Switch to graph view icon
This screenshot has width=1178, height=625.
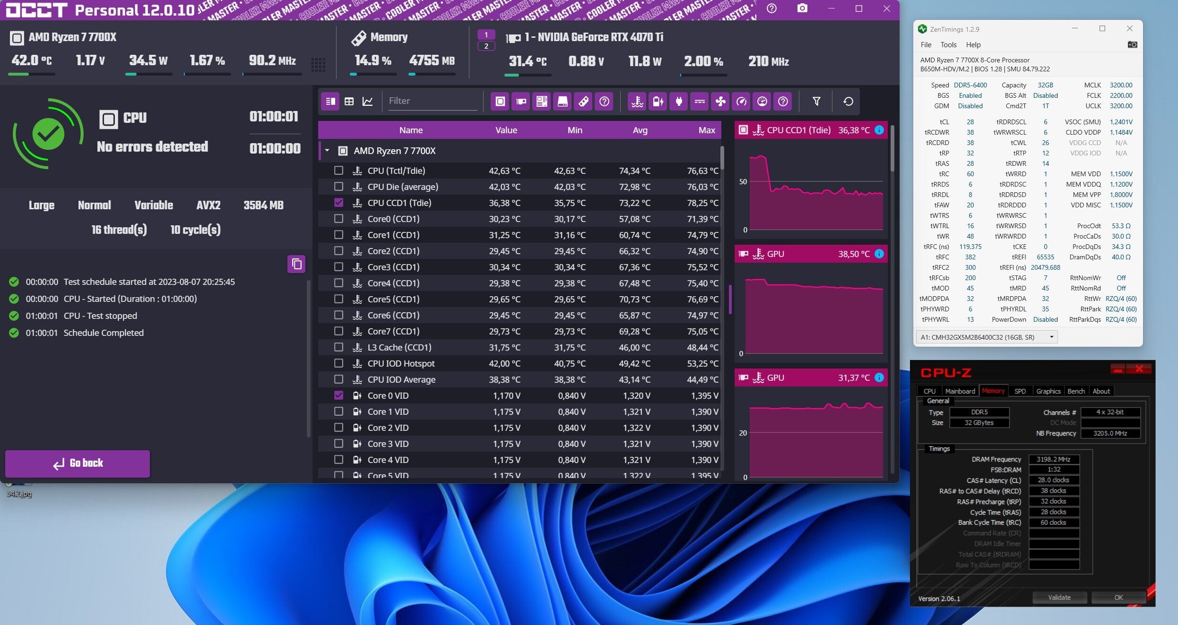[x=368, y=101]
